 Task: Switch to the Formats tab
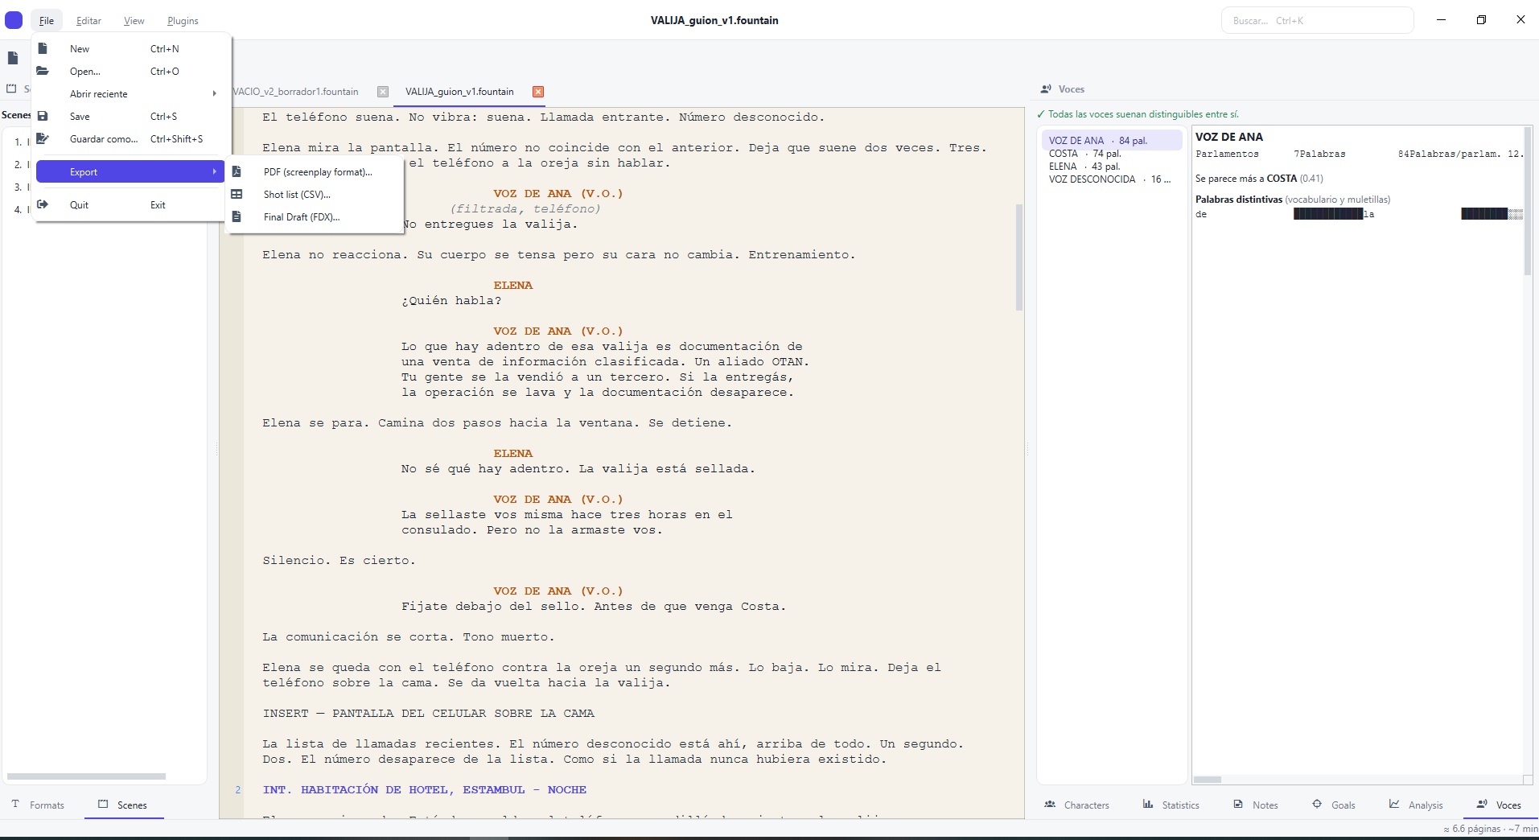coord(38,805)
